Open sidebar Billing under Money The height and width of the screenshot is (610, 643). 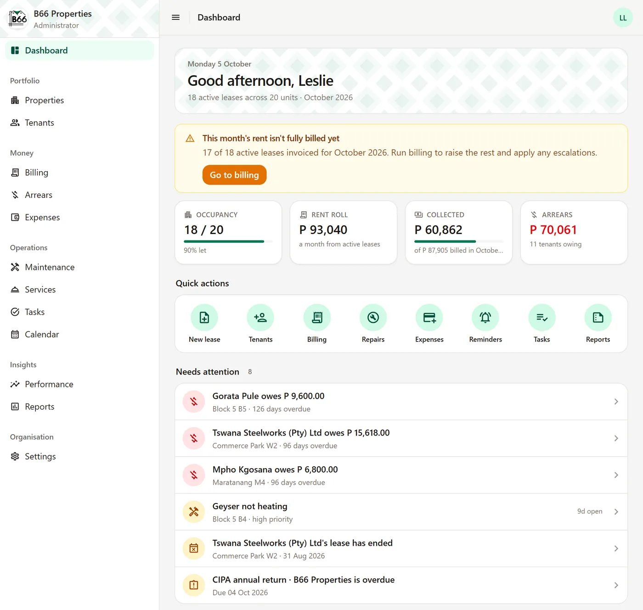click(79, 173)
